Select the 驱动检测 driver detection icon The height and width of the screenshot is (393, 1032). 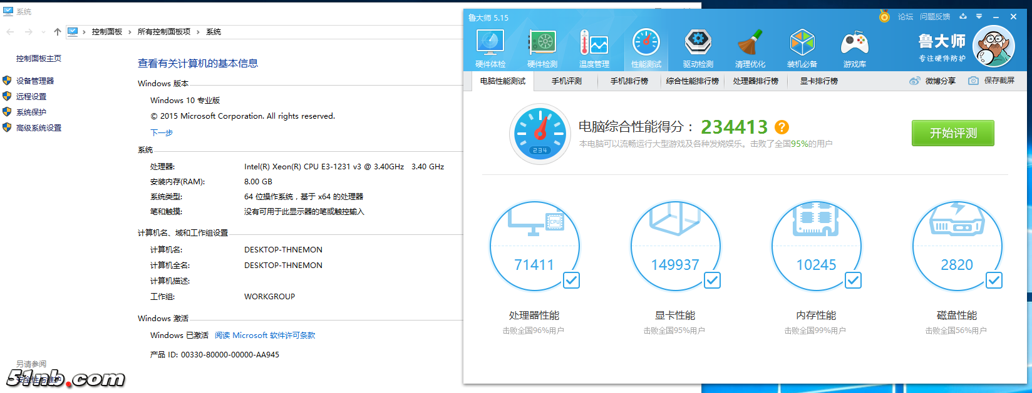698,48
